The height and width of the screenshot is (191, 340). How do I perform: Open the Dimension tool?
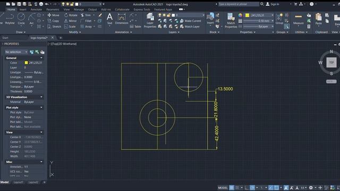coord(122,19)
